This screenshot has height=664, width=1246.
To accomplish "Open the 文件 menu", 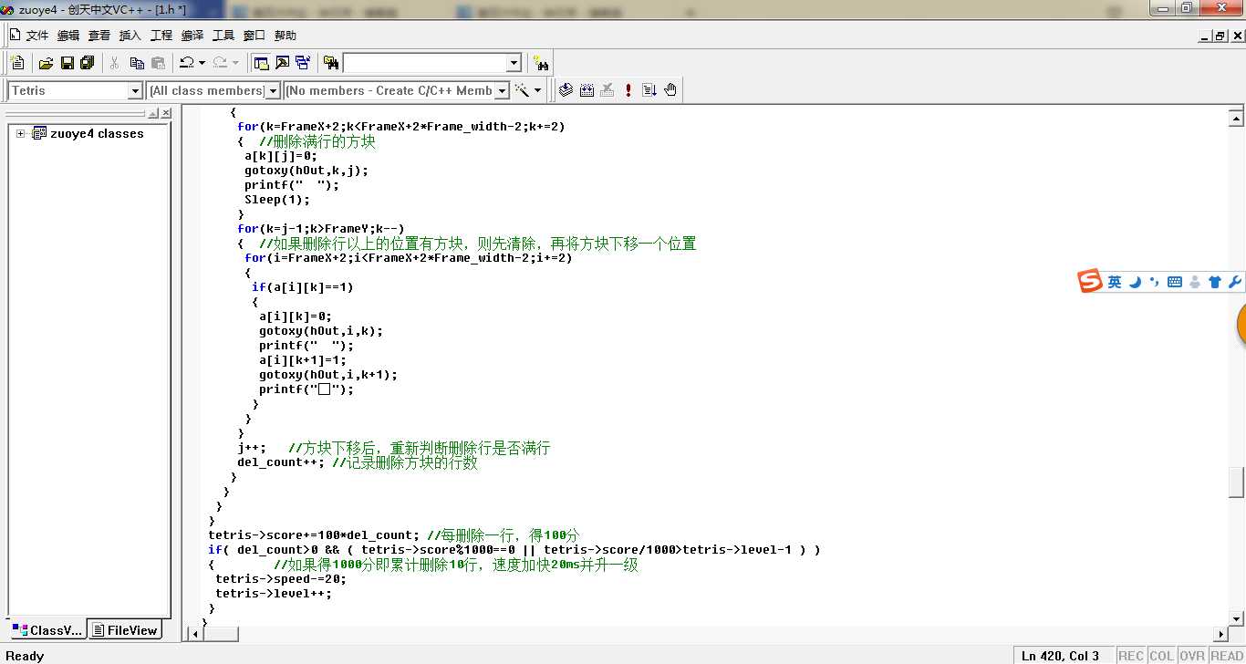I will click(37, 36).
